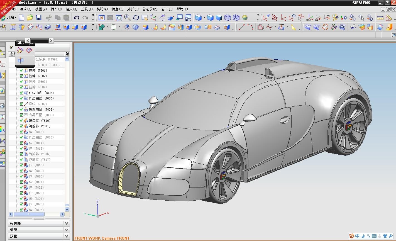396x241 pixels.
Task: Open the history clock tab in resource bar
Action: [x=2, y=106]
